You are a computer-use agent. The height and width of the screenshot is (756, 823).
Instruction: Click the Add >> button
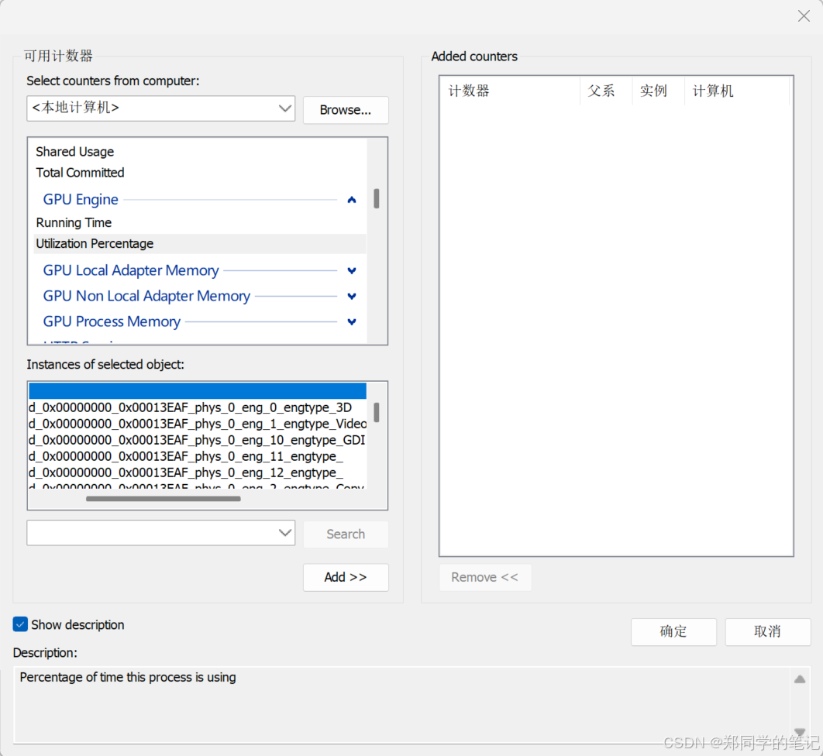pos(346,577)
